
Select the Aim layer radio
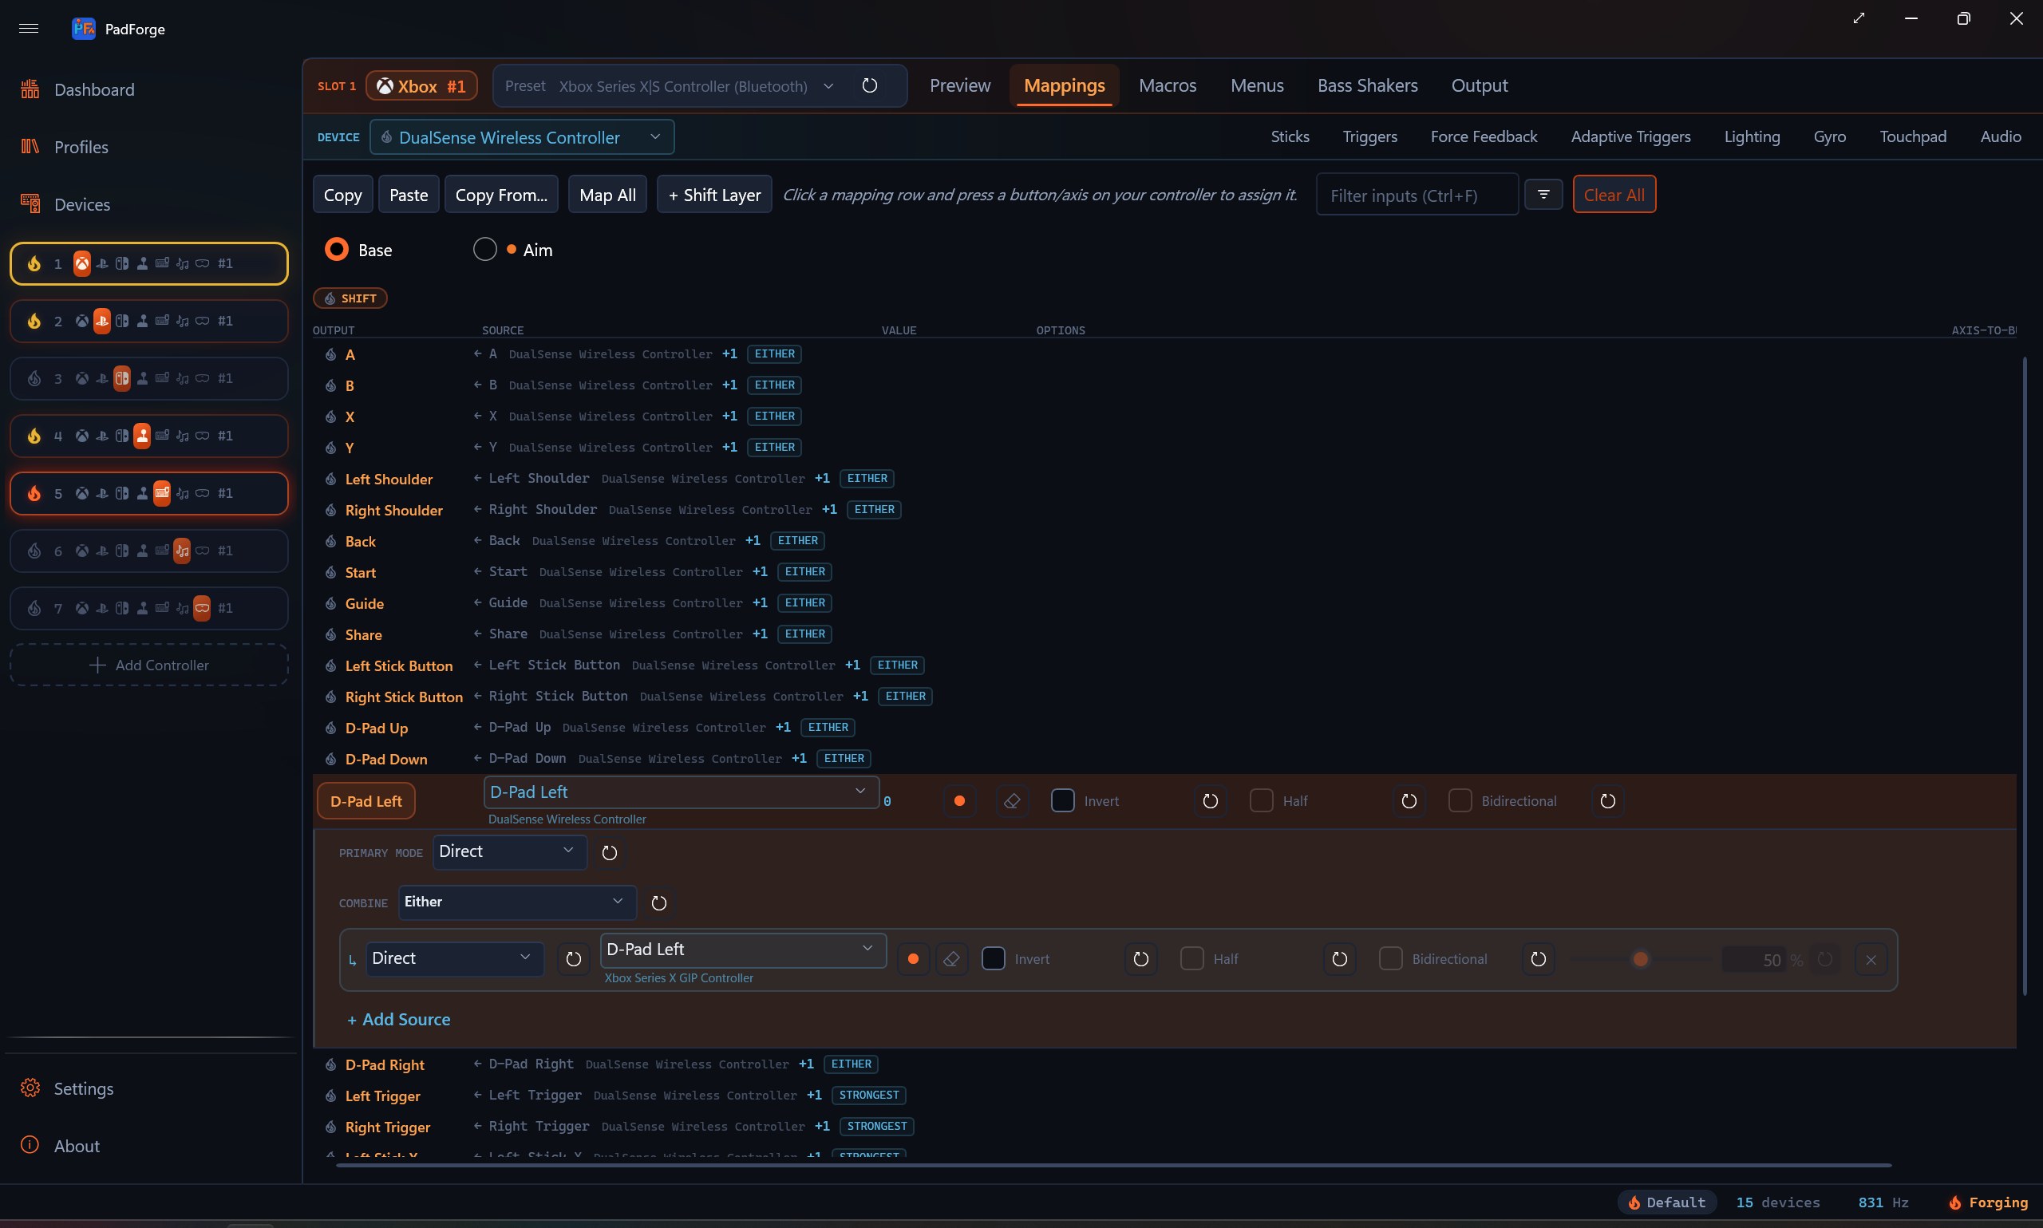tap(485, 249)
